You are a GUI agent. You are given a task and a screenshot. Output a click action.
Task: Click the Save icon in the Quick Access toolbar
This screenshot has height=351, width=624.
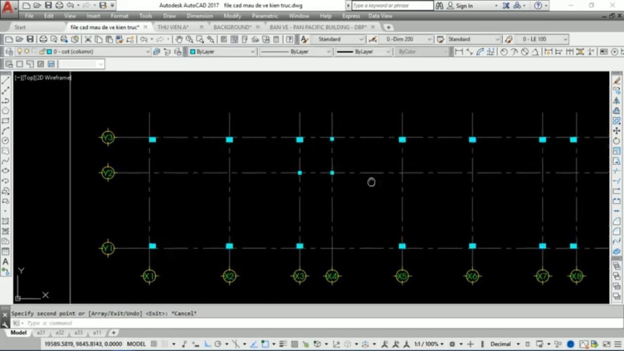click(48, 5)
